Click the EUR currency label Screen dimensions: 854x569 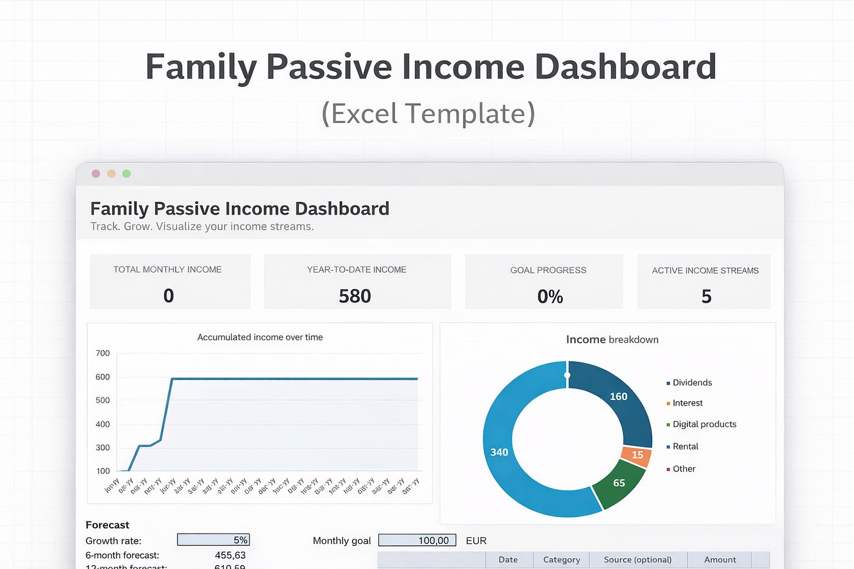pyautogui.click(x=476, y=541)
